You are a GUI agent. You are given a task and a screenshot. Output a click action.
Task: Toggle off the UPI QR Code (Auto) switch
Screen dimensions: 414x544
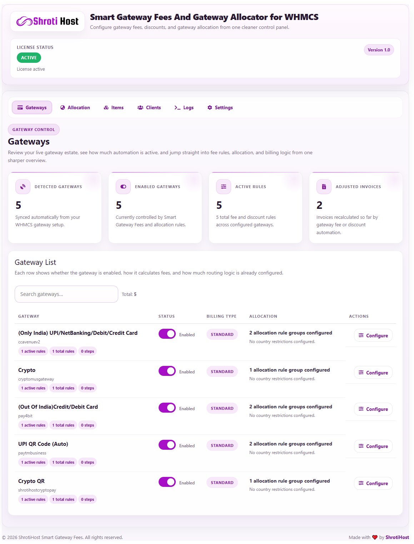167,445
